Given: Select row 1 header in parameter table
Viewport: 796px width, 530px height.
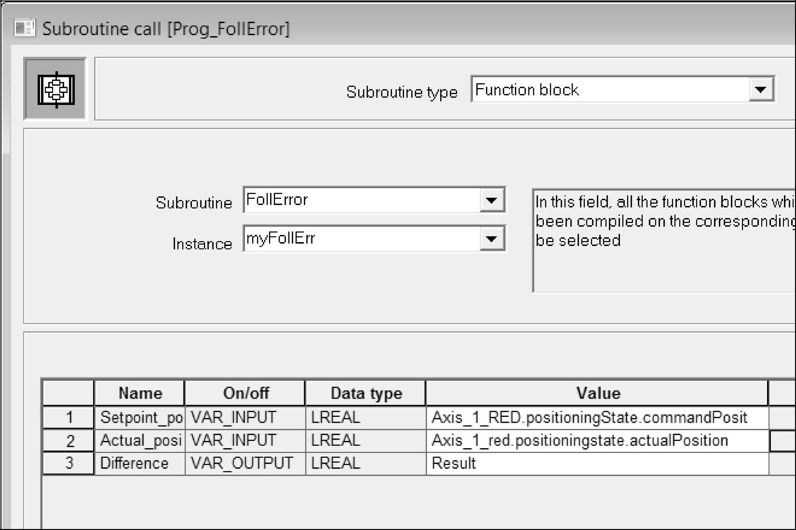Looking at the screenshot, I should click(69, 417).
